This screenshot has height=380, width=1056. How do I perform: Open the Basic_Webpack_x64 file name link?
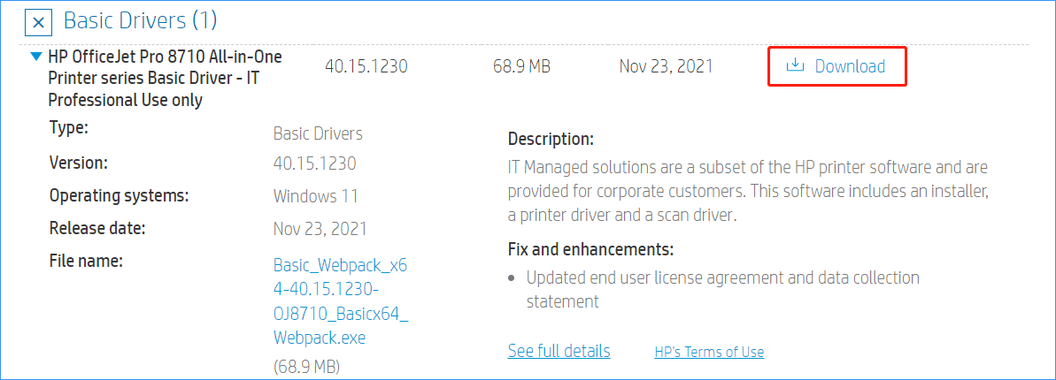[341, 300]
